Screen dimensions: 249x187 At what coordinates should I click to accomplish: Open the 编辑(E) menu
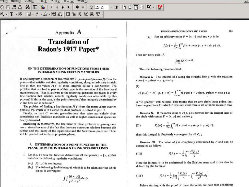[16, 1]
